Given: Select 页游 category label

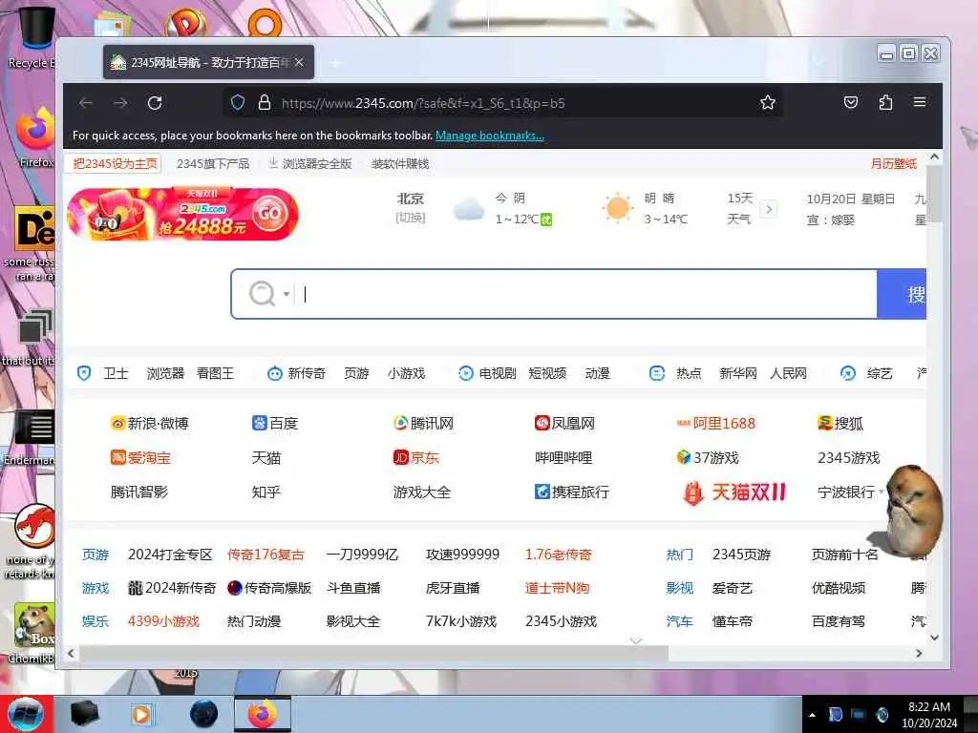Looking at the screenshot, I should pyautogui.click(x=96, y=555).
